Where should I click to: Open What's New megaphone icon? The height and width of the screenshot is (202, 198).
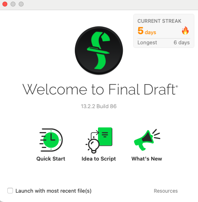tap(147, 140)
